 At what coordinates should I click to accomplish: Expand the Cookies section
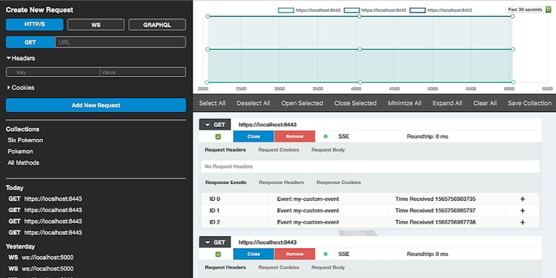(x=21, y=87)
